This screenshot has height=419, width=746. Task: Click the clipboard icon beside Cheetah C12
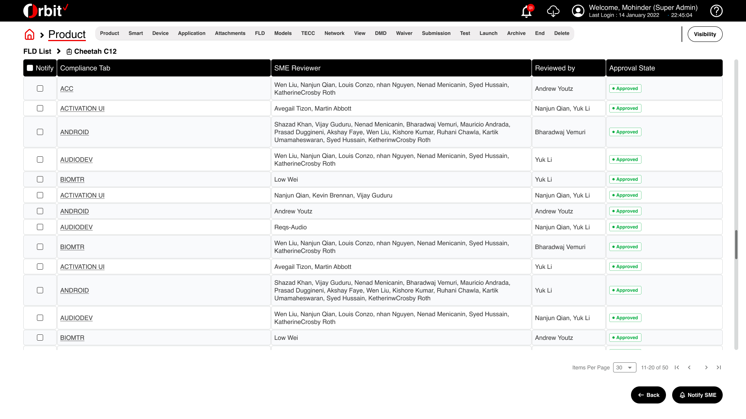(69, 52)
